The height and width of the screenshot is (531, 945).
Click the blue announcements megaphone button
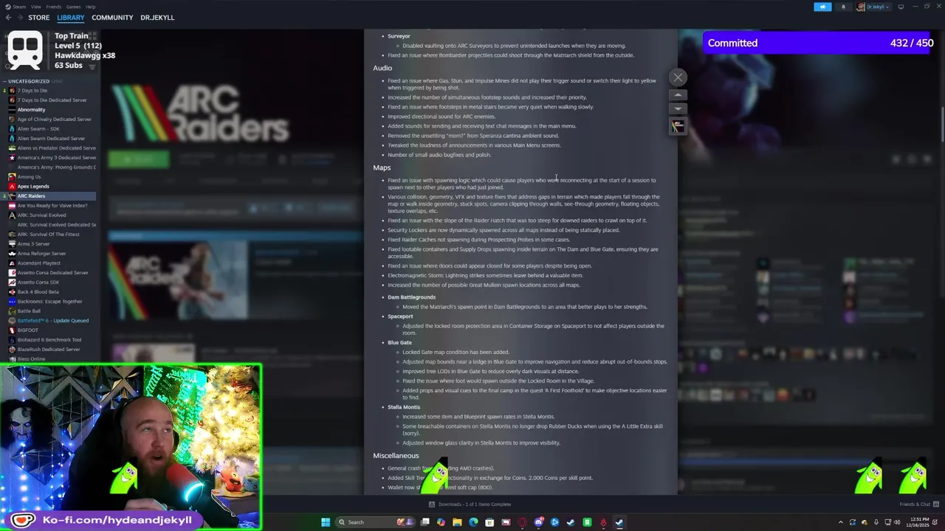coord(822,7)
